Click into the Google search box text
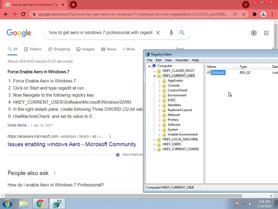The height and width of the screenshot is (209, 278). click(x=101, y=33)
